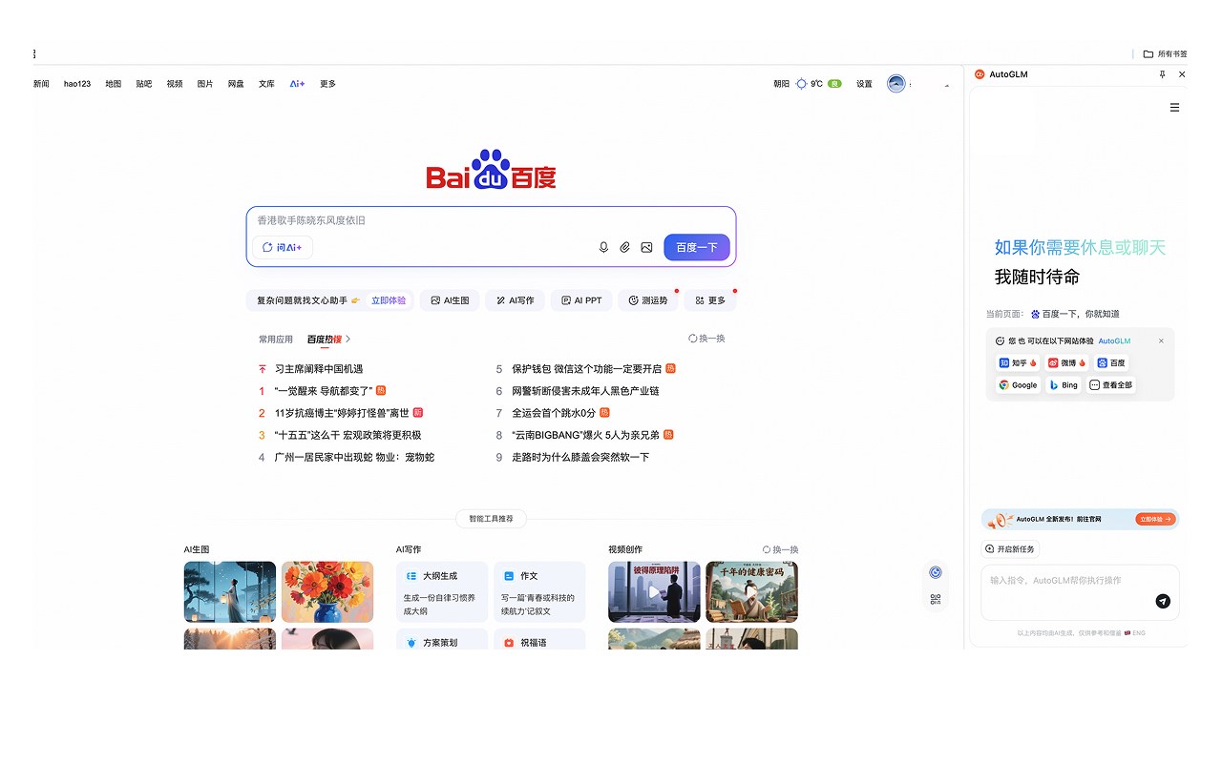Click the 微博 site shortcut in AutoGLM
Screen dimensions: 1222x763
pos(1067,362)
